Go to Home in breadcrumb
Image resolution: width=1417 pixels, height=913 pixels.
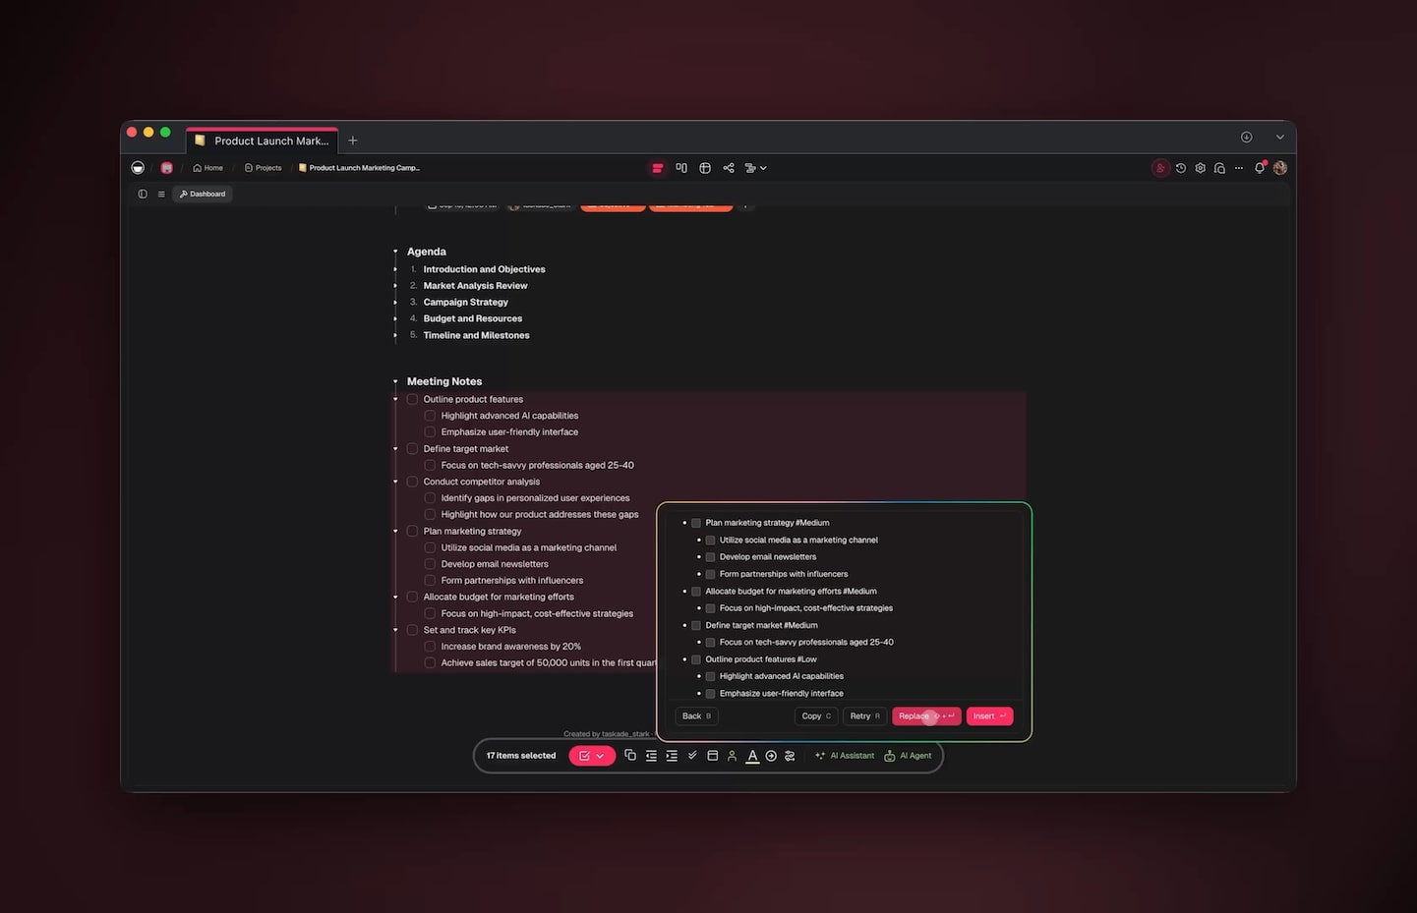tap(207, 168)
